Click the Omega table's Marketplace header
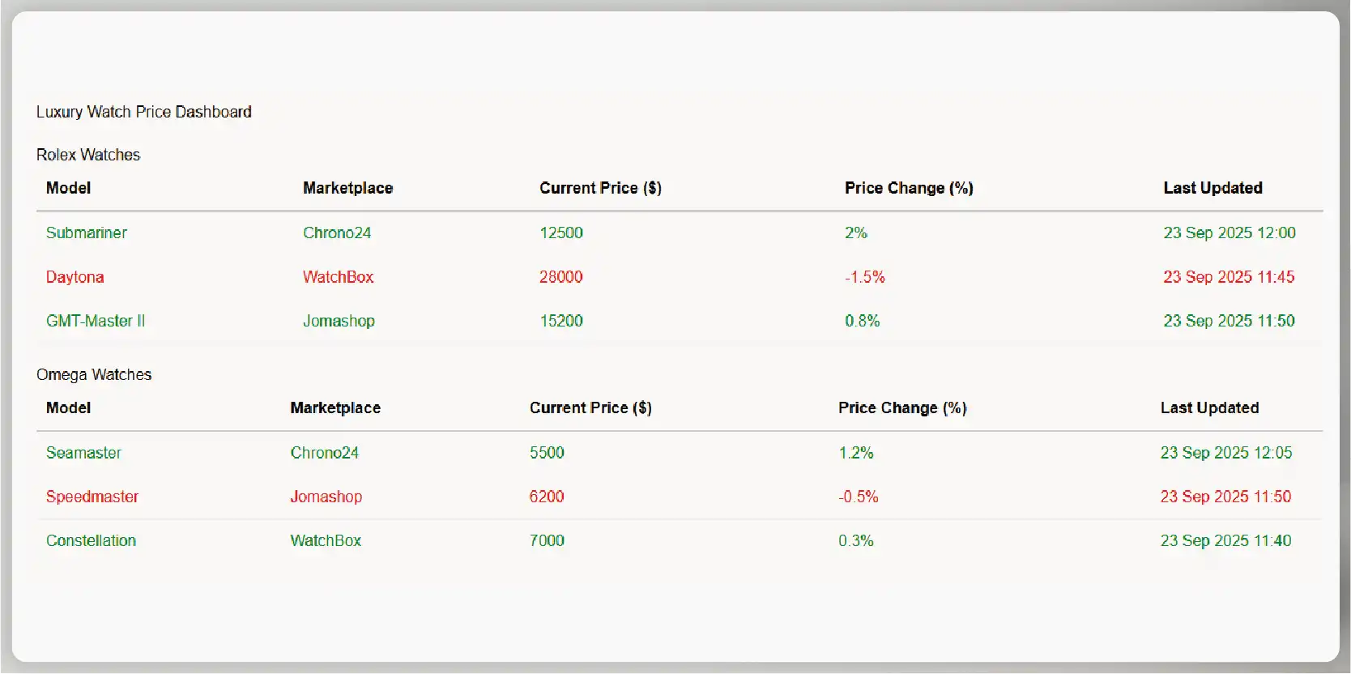The height and width of the screenshot is (674, 1351). pyautogui.click(x=335, y=408)
